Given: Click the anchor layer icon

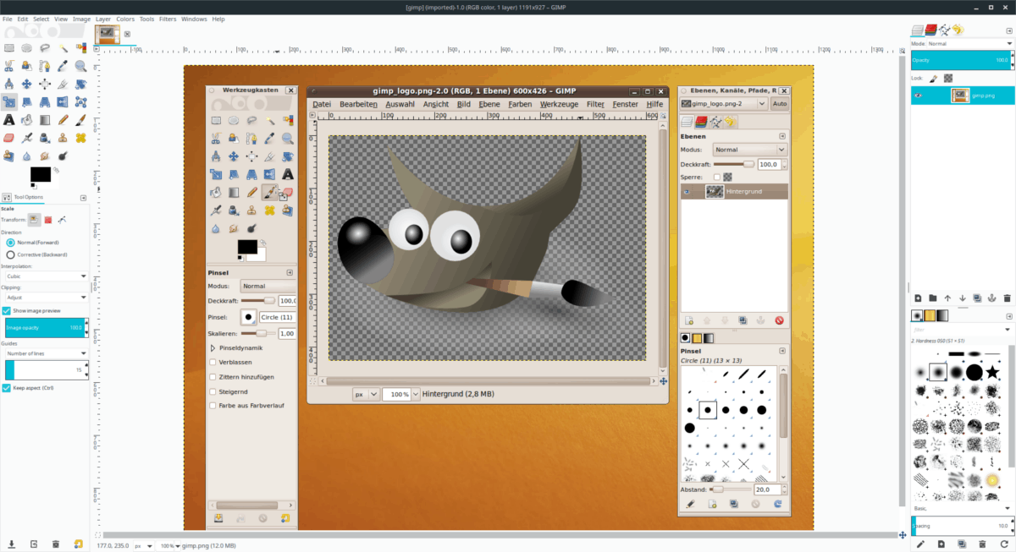Looking at the screenshot, I should click(991, 298).
